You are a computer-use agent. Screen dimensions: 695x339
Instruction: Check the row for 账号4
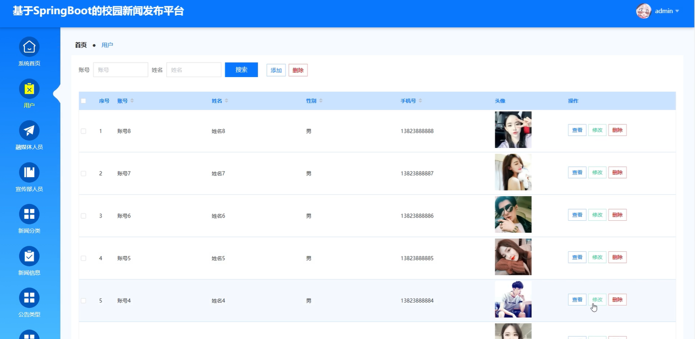point(83,301)
